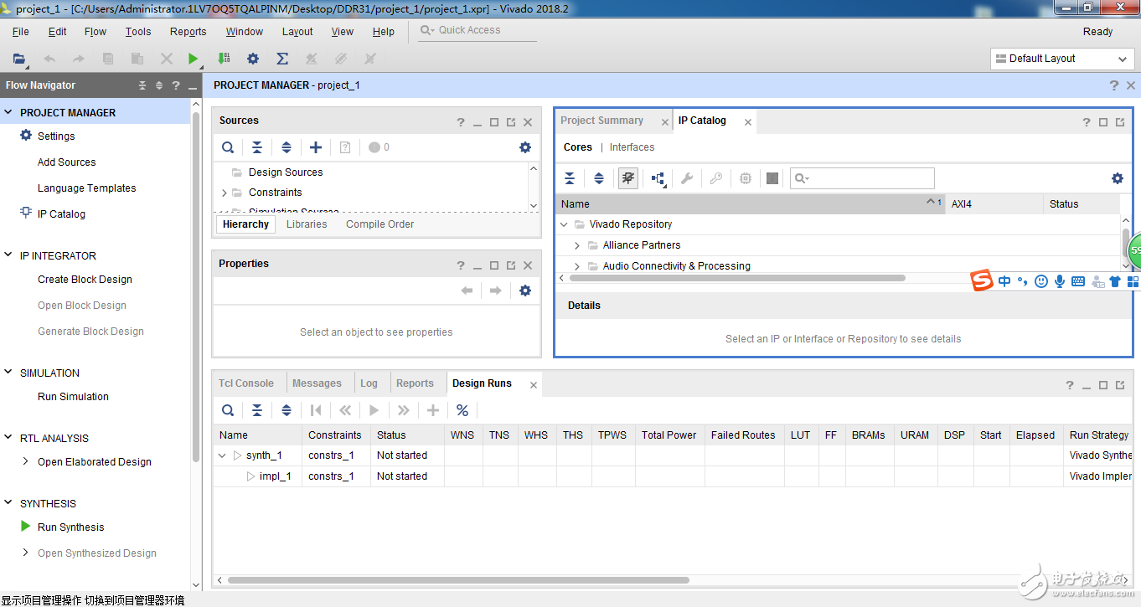The height and width of the screenshot is (607, 1141).
Task: Click the Sigma reports toolbar icon
Action: tap(282, 59)
